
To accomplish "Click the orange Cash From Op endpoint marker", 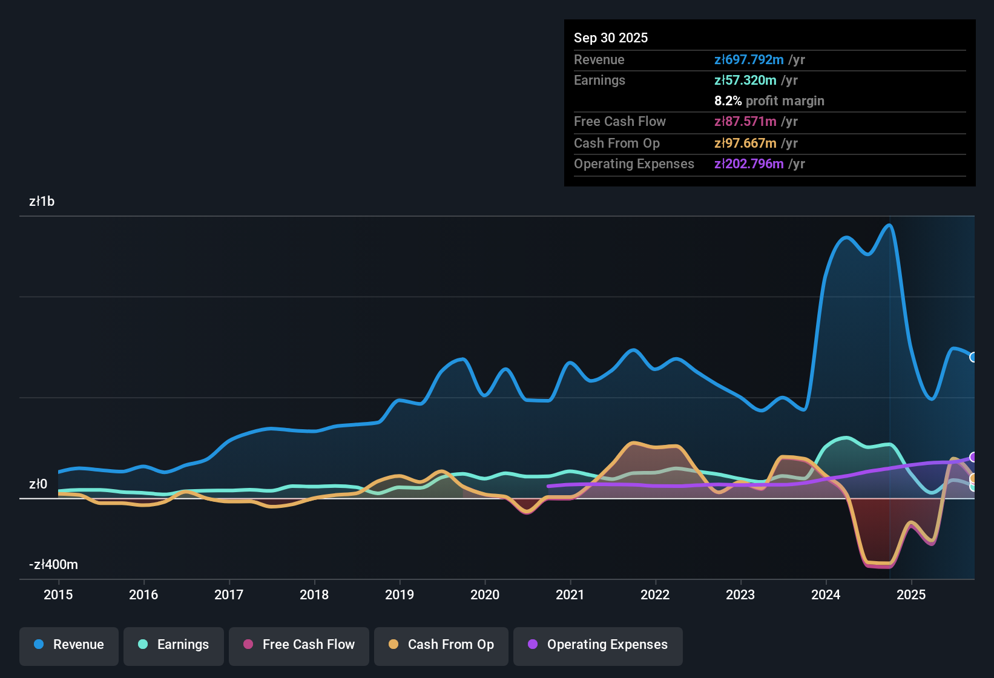I will pyautogui.click(x=973, y=478).
